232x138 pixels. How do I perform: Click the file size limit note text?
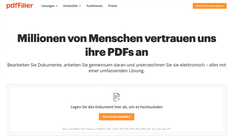pos(117,129)
